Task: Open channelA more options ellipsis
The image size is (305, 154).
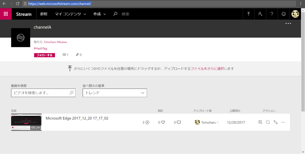Action: pyautogui.click(x=288, y=23)
